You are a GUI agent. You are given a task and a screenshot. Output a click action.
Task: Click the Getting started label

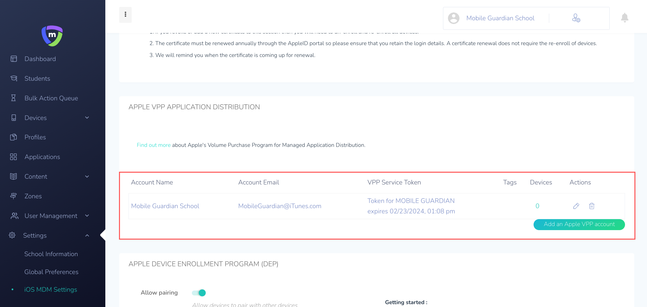pos(406,302)
